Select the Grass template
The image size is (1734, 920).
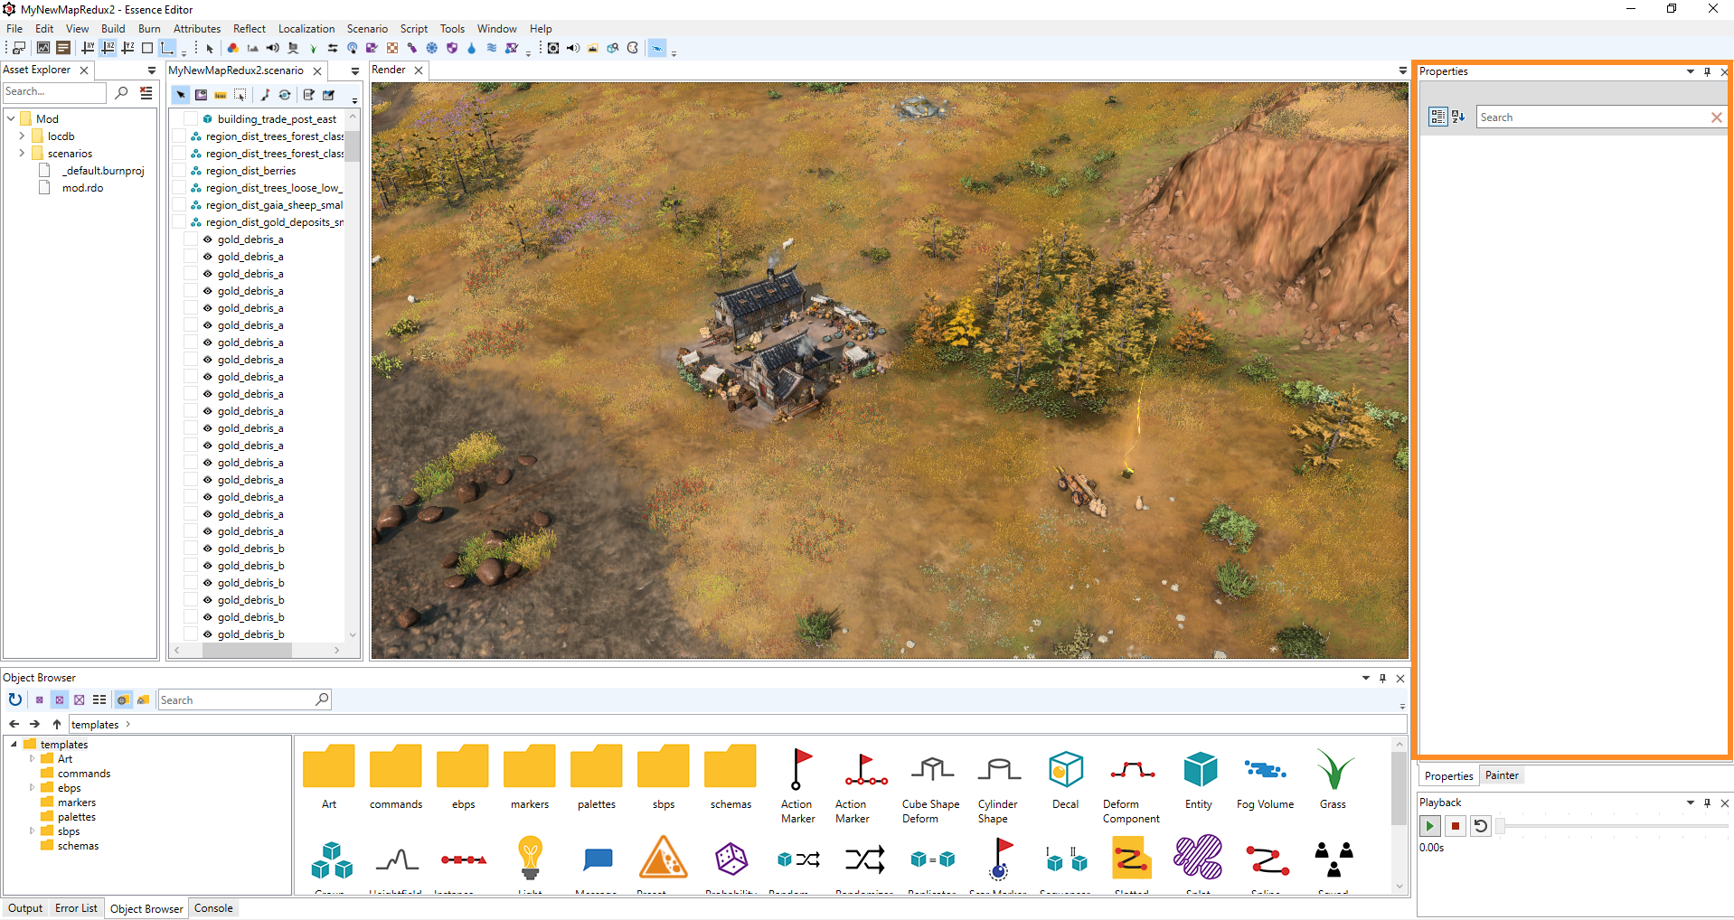tap(1333, 779)
